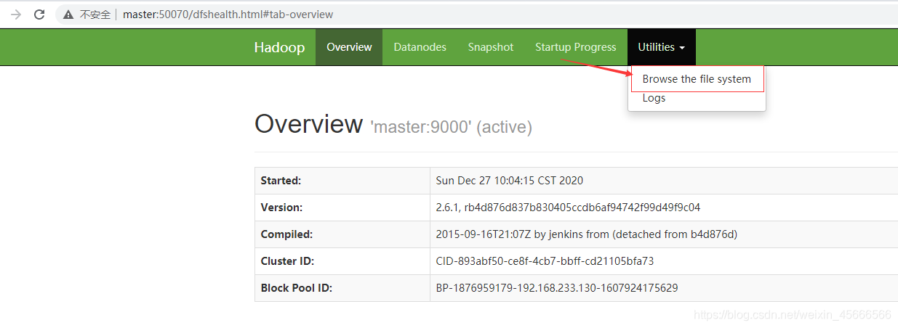
Task: Click the Cluster ID row label
Action: pos(287,261)
